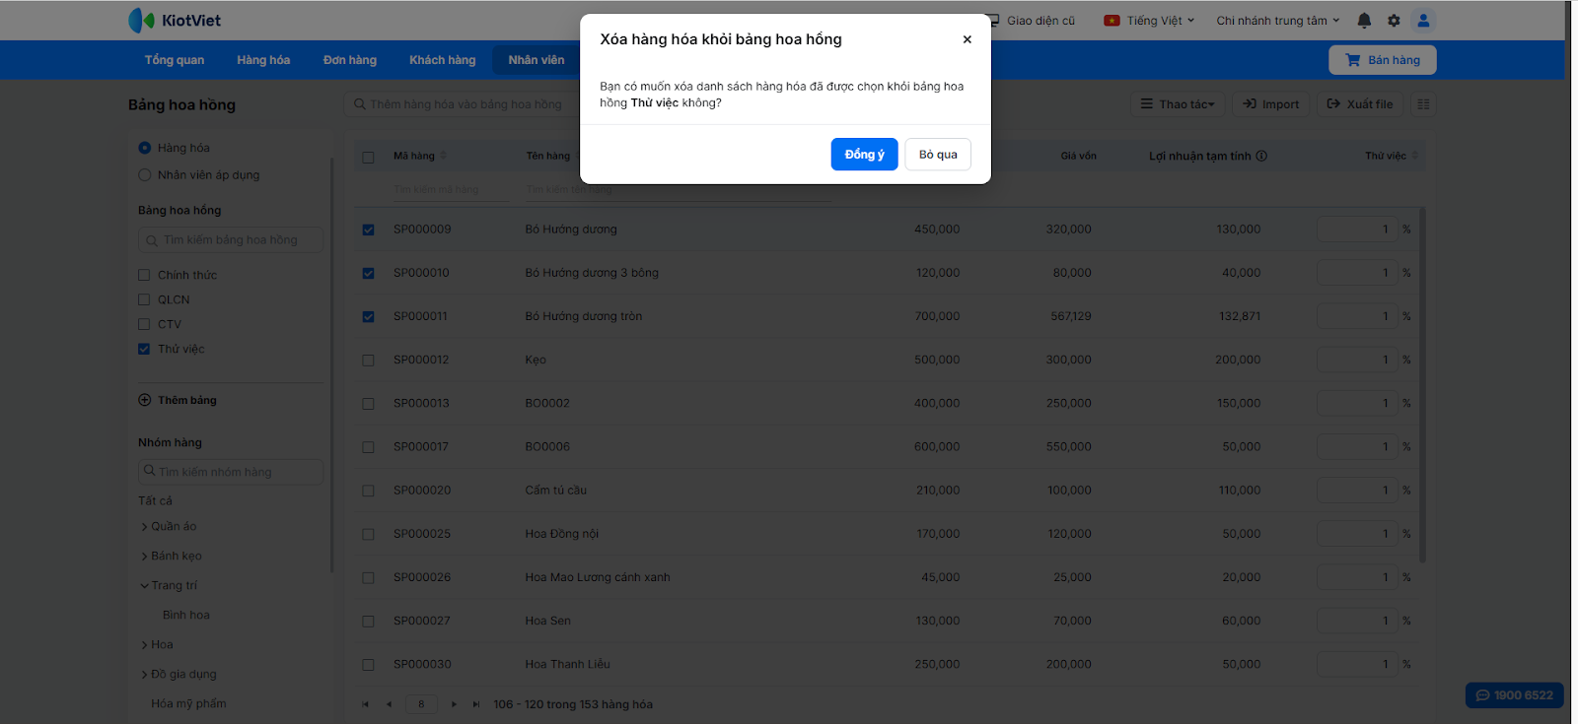
Task: Click the Thêm bảng plus icon
Action: point(145,400)
